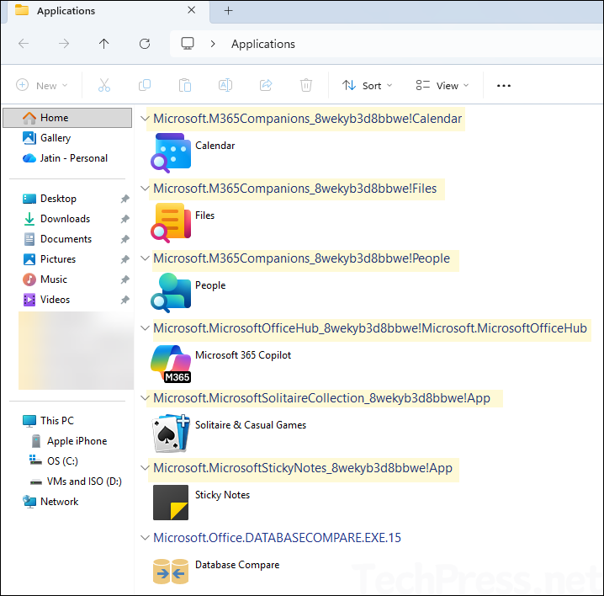
Task: Expand the address bar path chevron
Action: pyautogui.click(x=213, y=44)
